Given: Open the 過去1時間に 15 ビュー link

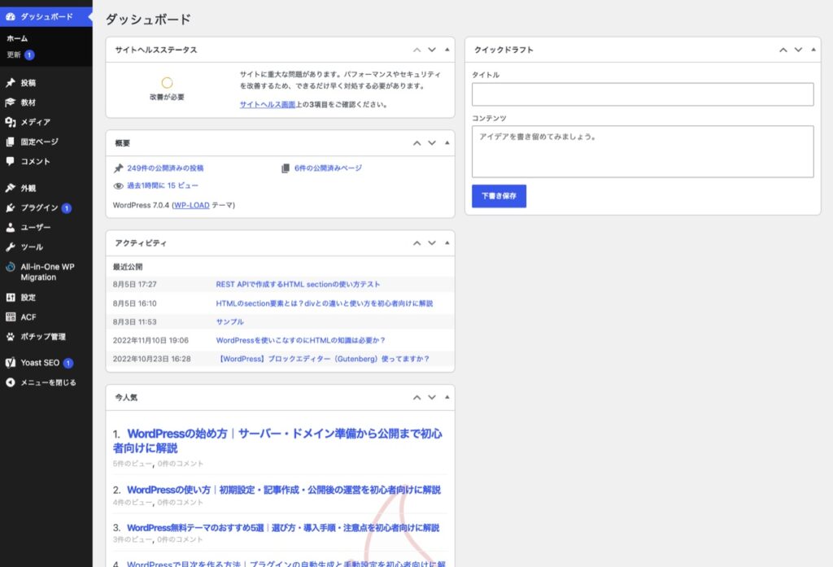Looking at the screenshot, I should [x=163, y=185].
